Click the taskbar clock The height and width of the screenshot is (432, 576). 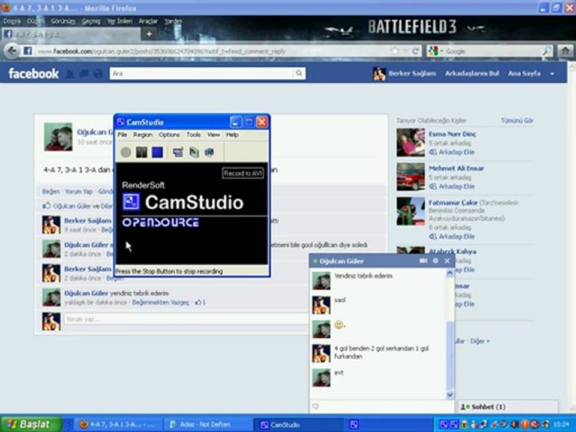[x=561, y=425]
